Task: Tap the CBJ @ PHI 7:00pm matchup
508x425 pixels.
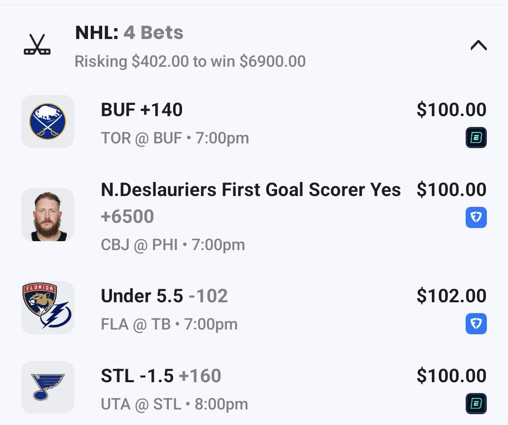Action: (x=173, y=245)
